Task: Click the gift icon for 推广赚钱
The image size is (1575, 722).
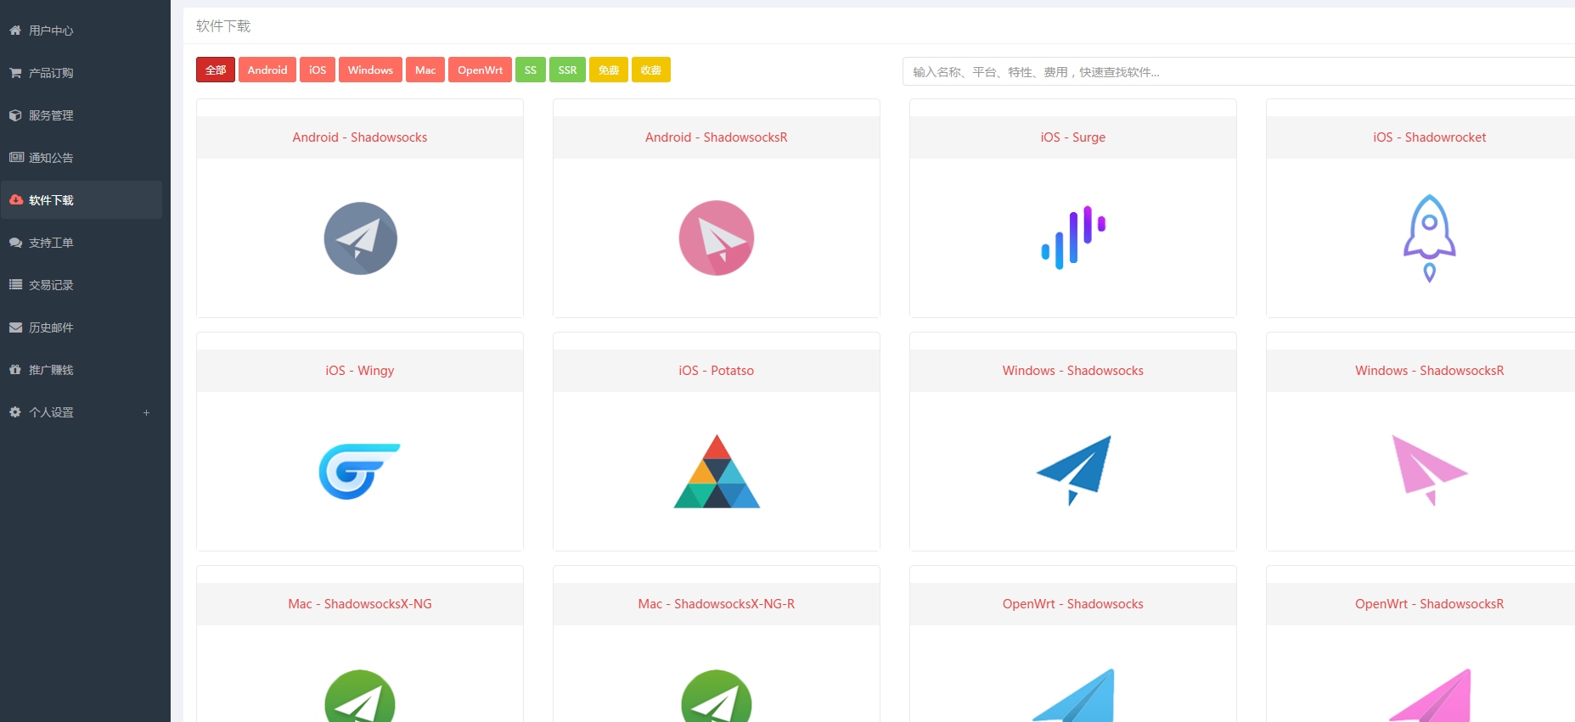Action: pos(15,369)
